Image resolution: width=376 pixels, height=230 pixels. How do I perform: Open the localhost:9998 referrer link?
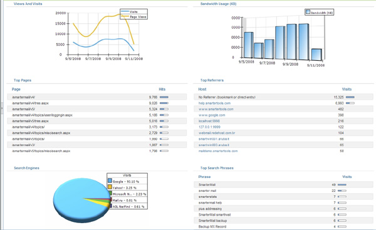click(209, 121)
